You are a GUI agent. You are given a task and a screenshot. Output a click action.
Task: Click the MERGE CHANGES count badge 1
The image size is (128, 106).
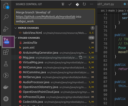(x=93, y=28)
